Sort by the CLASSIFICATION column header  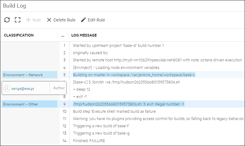click(x=19, y=35)
